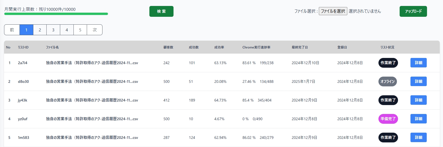View 詳細 for list d8o30

pyautogui.click(x=418, y=81)
